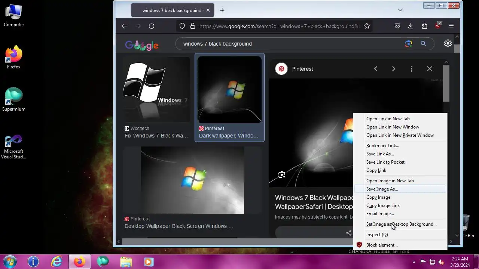479x269 pixels.
Task: Click the share icon below preview
Action: click(x=349, y=233)
